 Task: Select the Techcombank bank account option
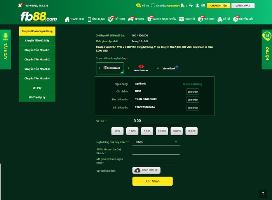141,68
